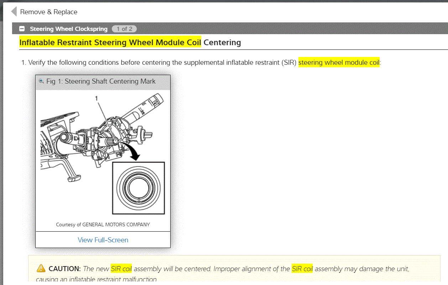Open the magnifier icon on Fig 1

click(41, 81)
